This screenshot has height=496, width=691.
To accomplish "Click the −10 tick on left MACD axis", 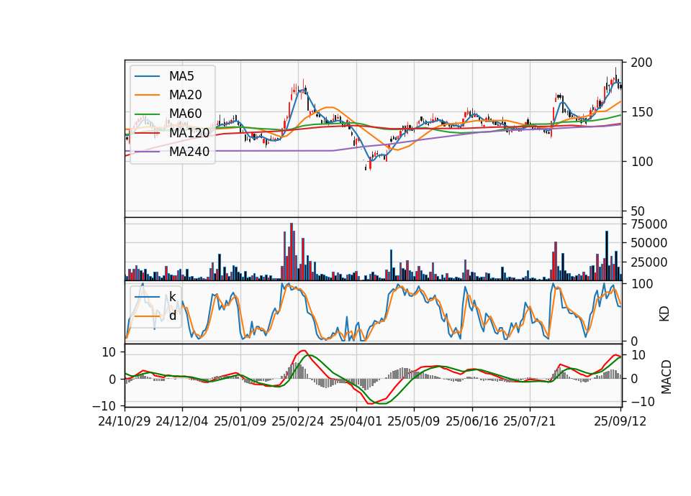I will coord(104,405).
